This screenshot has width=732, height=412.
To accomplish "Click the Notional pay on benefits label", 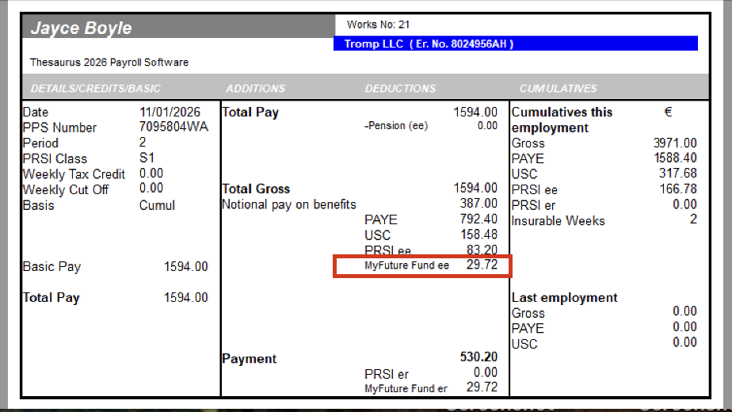I will [289, 204].
